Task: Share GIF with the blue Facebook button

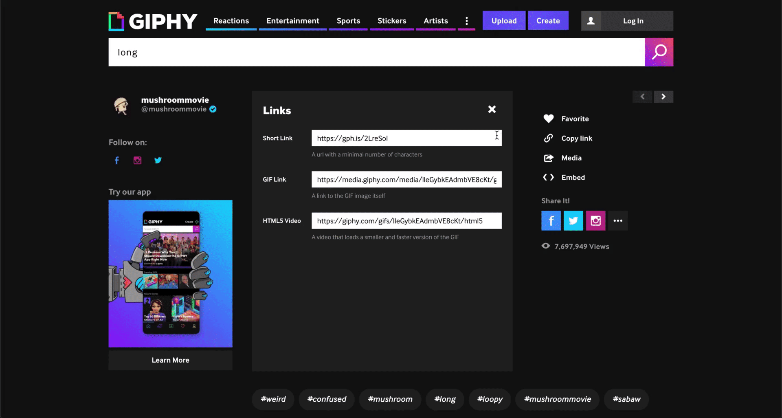Action: [551, 221]
